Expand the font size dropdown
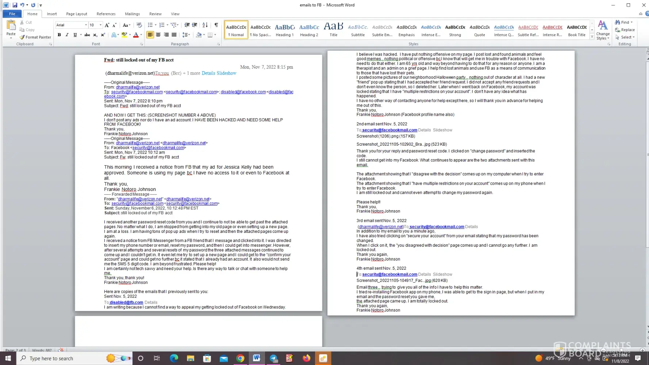Screen dimensions: 649x365 pos(100,25)
